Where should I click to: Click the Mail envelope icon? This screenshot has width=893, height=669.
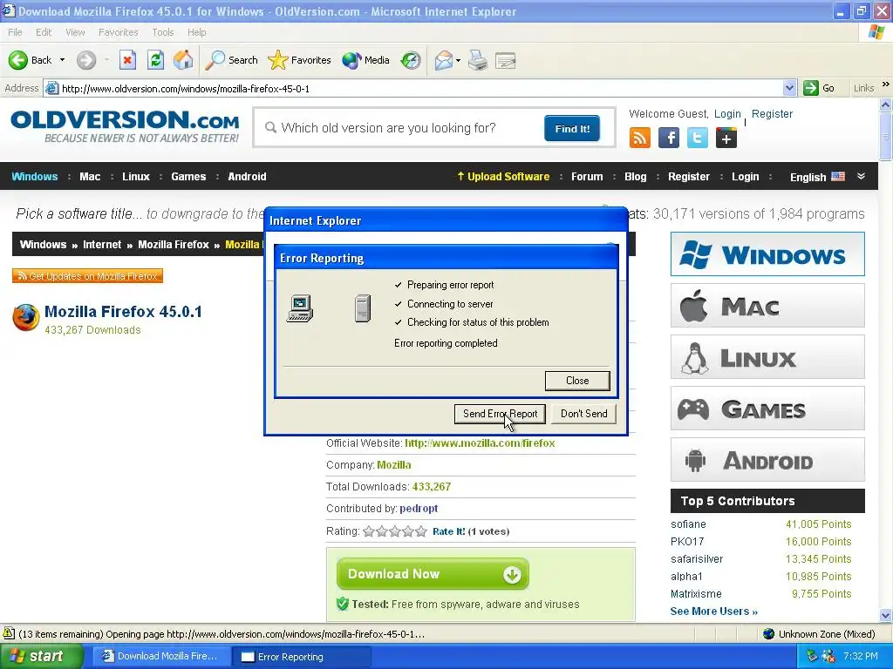coord(444,60)
